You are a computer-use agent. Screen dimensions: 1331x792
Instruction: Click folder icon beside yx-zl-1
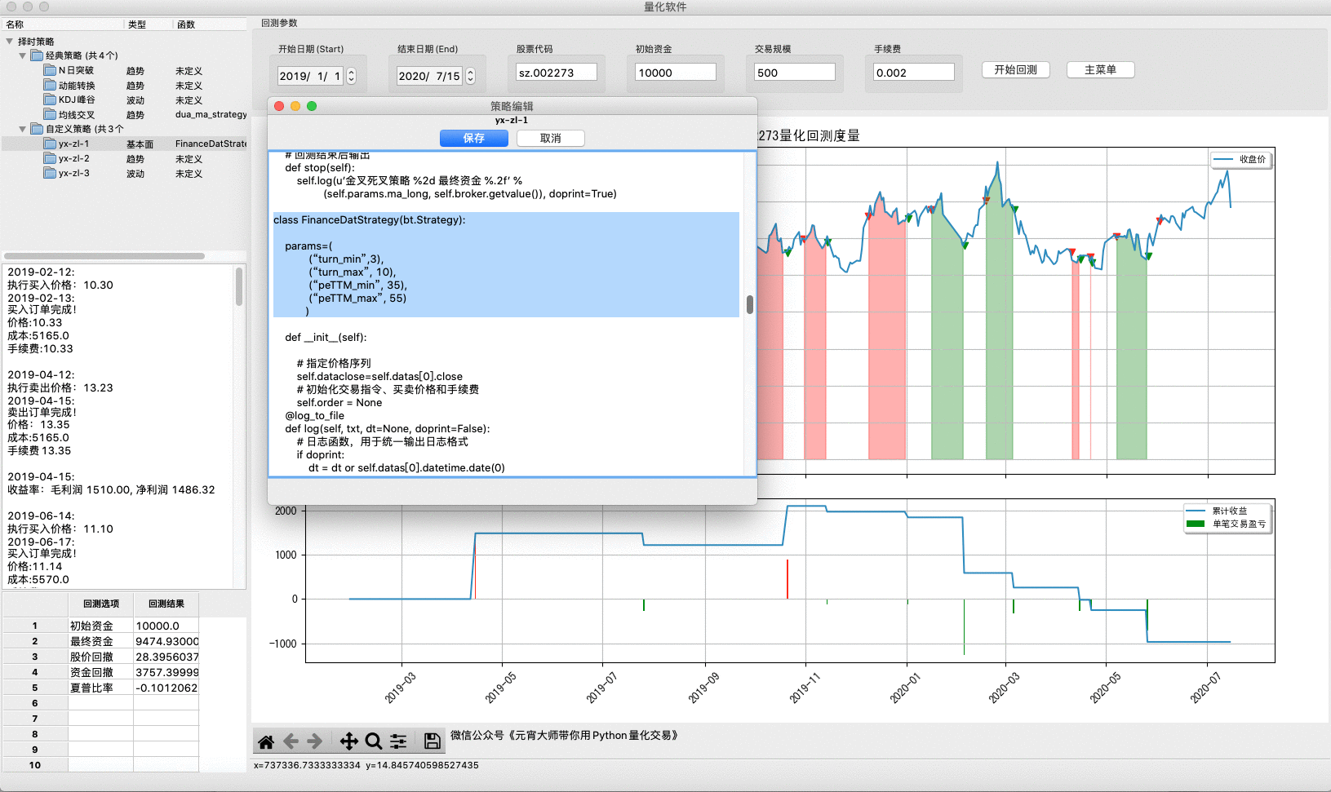[x=50, y=144]
